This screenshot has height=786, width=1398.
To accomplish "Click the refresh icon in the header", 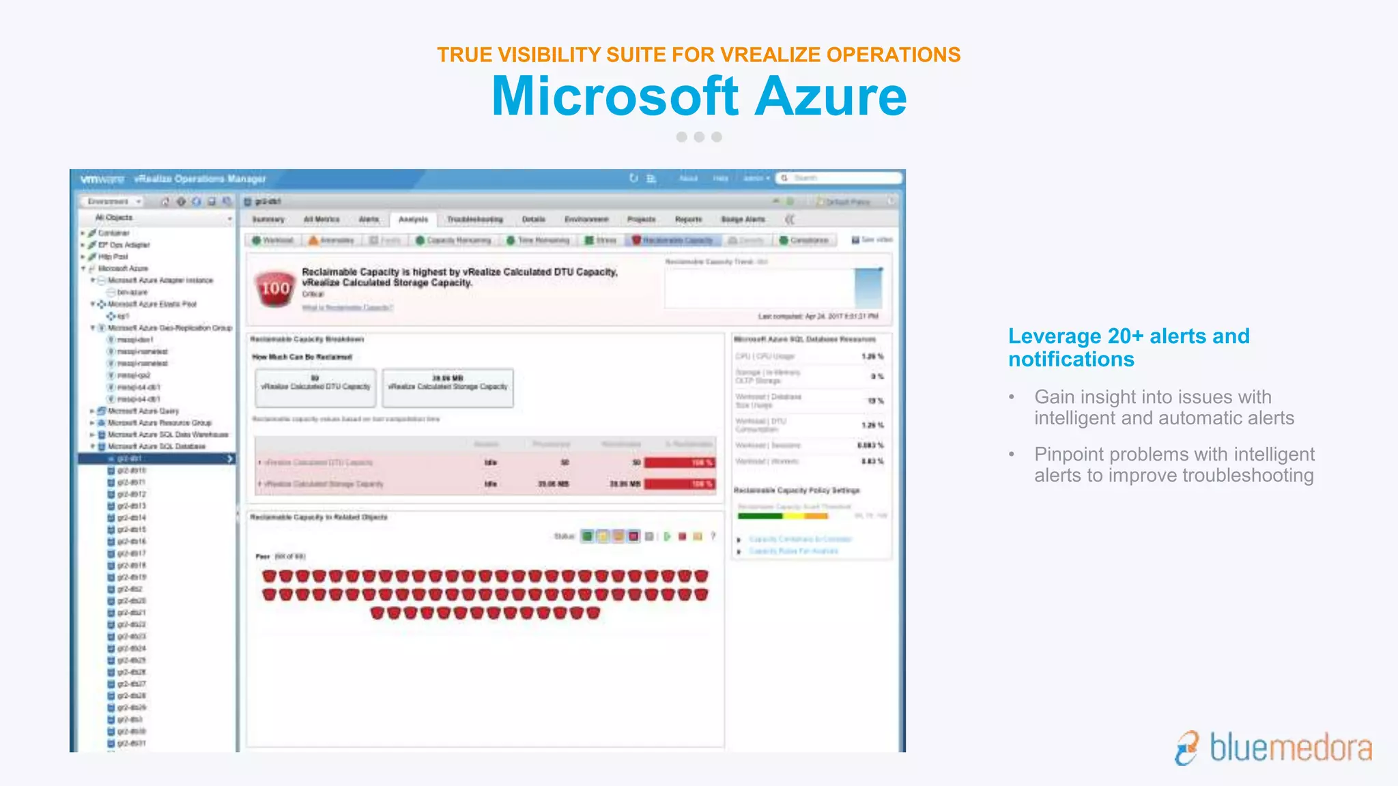I will 633,178.
